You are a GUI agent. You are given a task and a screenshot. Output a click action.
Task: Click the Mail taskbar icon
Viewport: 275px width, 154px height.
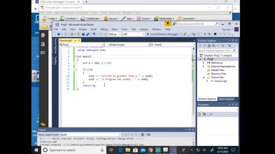click(143, 150)
